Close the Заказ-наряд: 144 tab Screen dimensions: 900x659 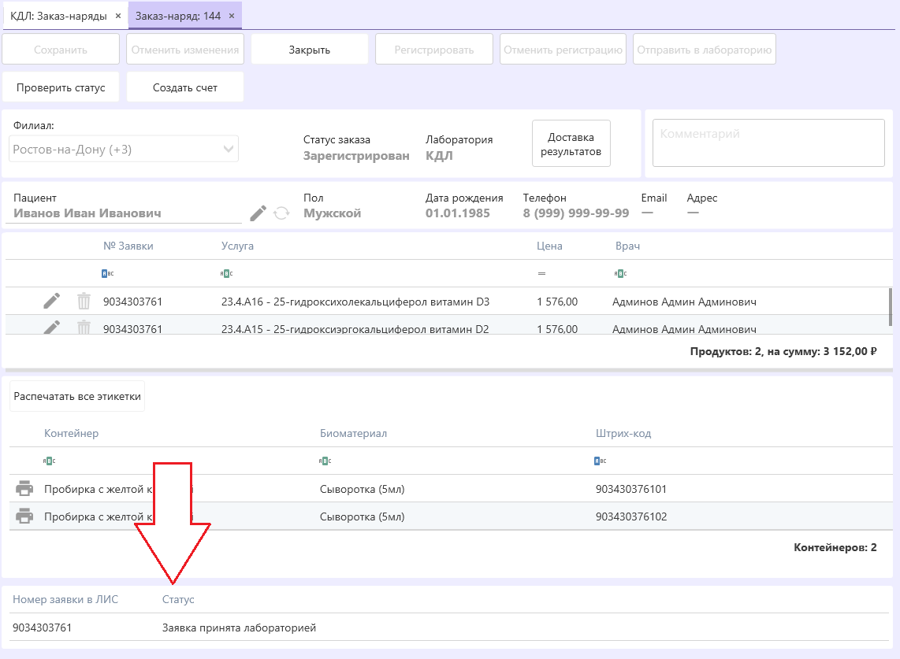tap(232, 16)
